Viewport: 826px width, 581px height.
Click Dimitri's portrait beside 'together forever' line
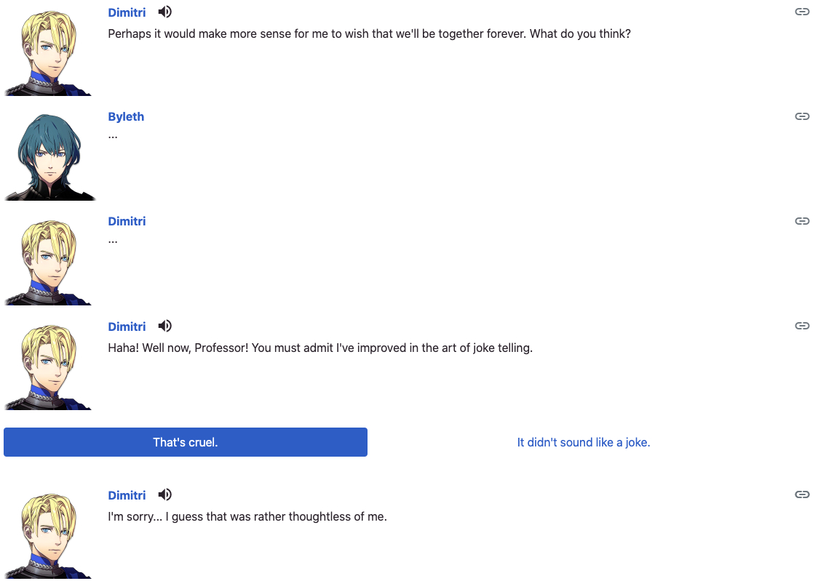49,52
